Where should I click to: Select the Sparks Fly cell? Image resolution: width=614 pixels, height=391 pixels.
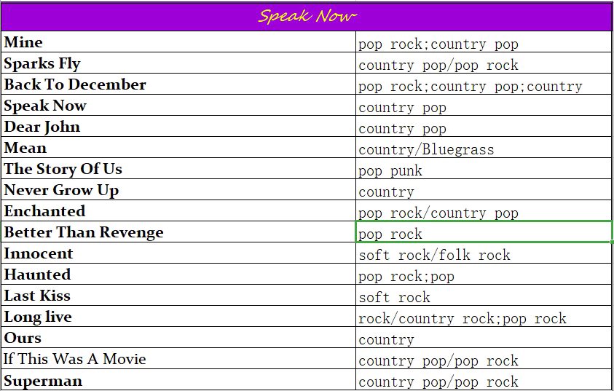point(178,63)
